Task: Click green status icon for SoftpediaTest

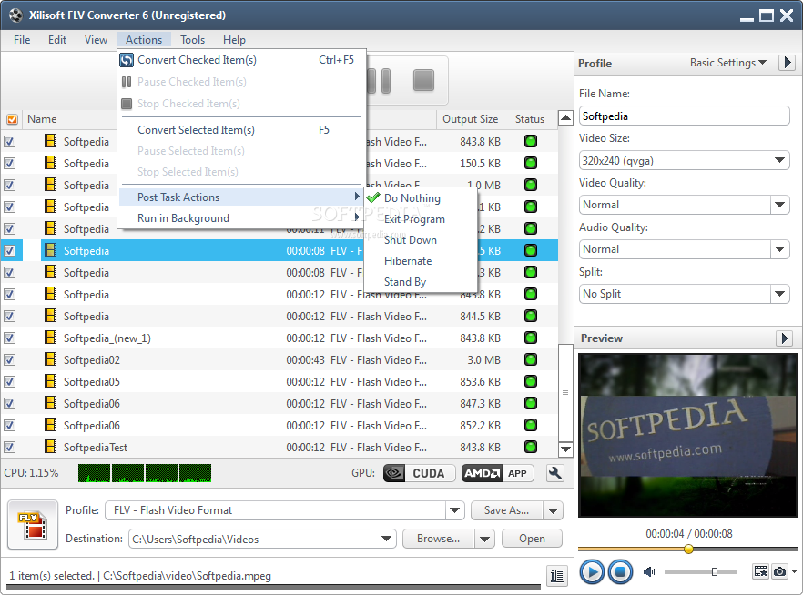Action: click(531, 447)
